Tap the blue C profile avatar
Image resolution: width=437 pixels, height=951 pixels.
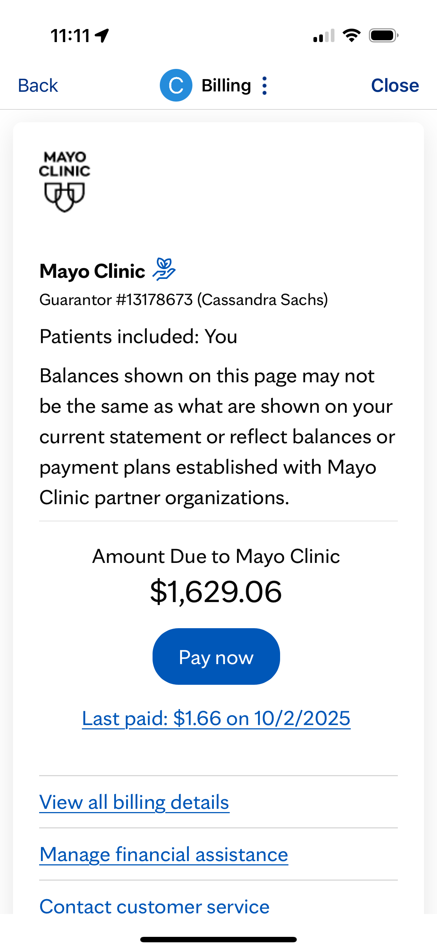(x=176, y=85)
